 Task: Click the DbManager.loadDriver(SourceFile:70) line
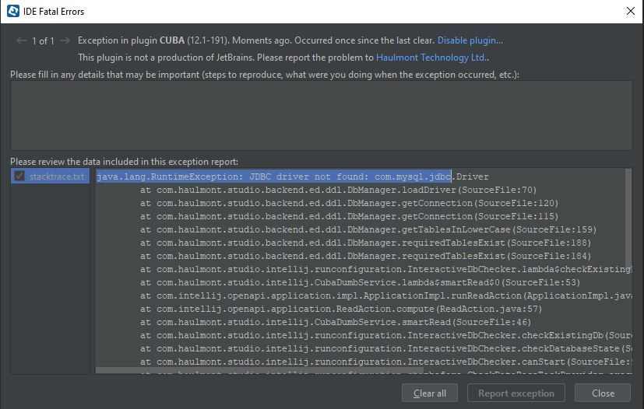(x=338, y=190)
